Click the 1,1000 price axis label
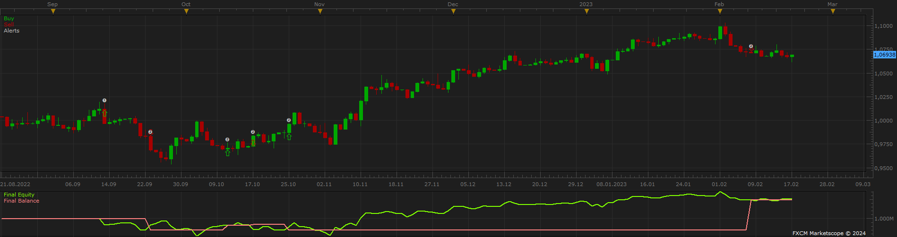Screen dimensions: 897x237 883,26
